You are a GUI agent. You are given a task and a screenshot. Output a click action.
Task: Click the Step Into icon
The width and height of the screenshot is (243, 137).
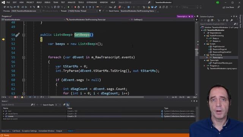pos(87,7)
